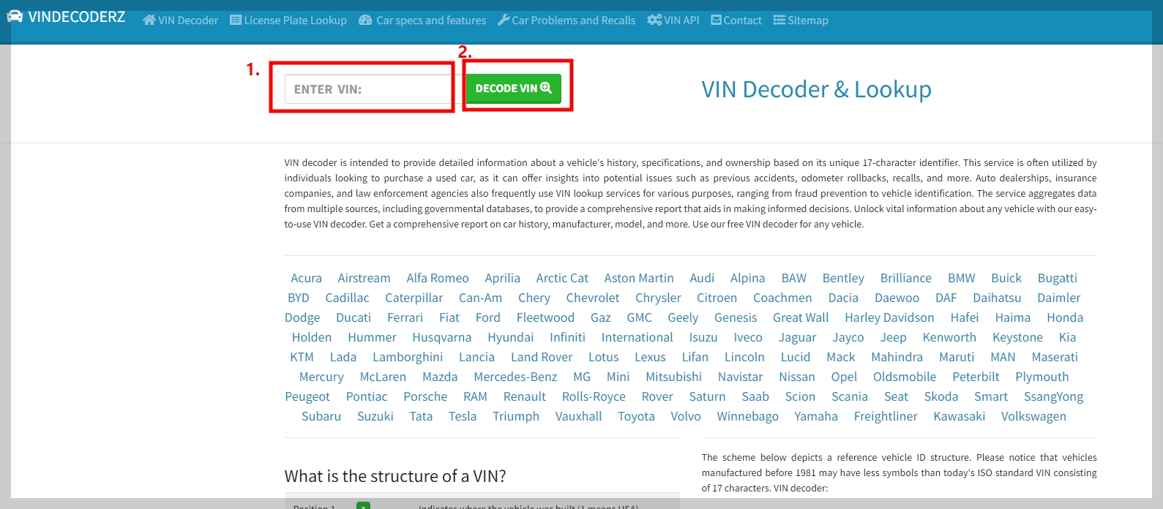1163x509 pixels.
Task: Open the Audi brand link
Action: coord(702,278)
